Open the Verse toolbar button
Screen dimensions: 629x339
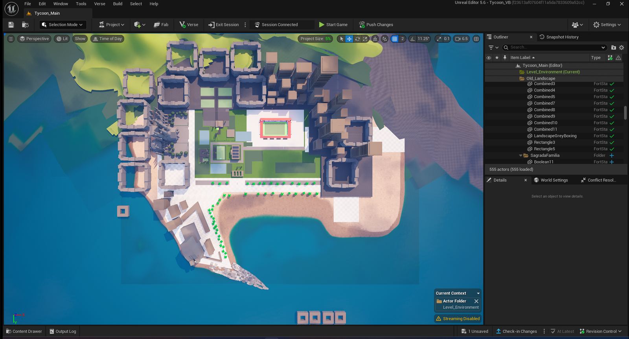pos(189,25)
